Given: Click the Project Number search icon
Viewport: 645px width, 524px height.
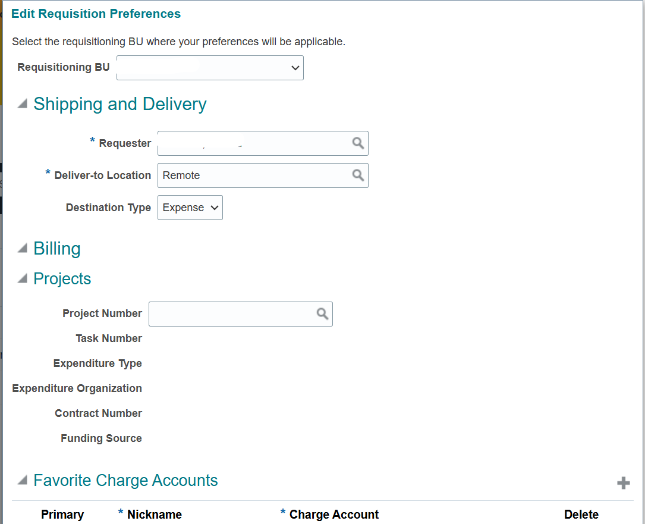Looking at the screenshot, I should coord(322,313).
